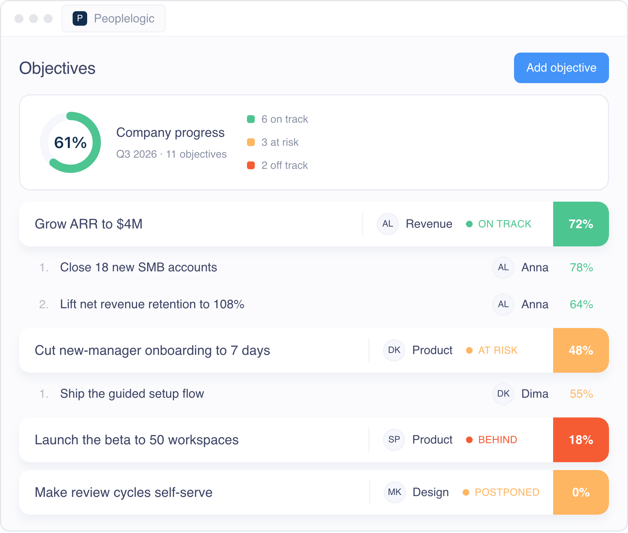This screenshot has width=628, height=533.
Task: Click the SP avatar on beta launch row
Action: pyautogui.click(x=394, y=440)
